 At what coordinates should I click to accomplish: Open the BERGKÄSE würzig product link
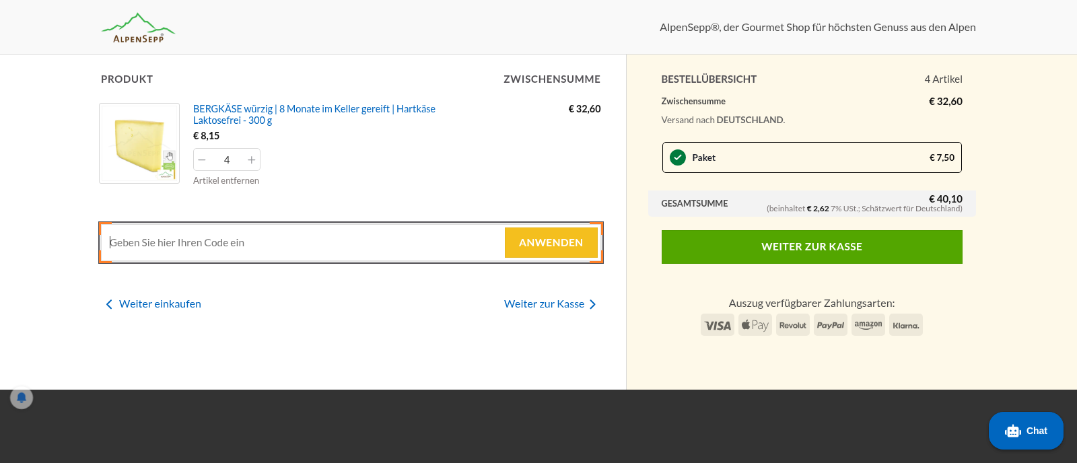(x=314, y=114)
